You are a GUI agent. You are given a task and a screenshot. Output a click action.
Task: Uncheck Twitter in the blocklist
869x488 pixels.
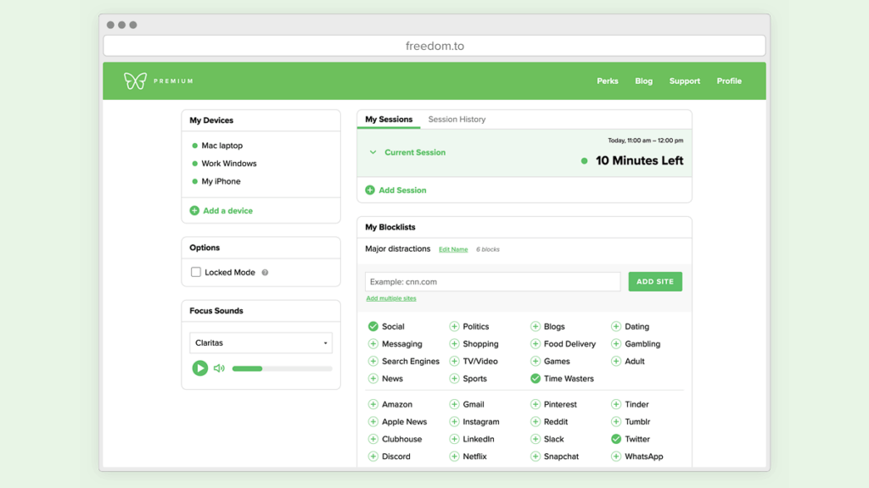click(616, 440)
